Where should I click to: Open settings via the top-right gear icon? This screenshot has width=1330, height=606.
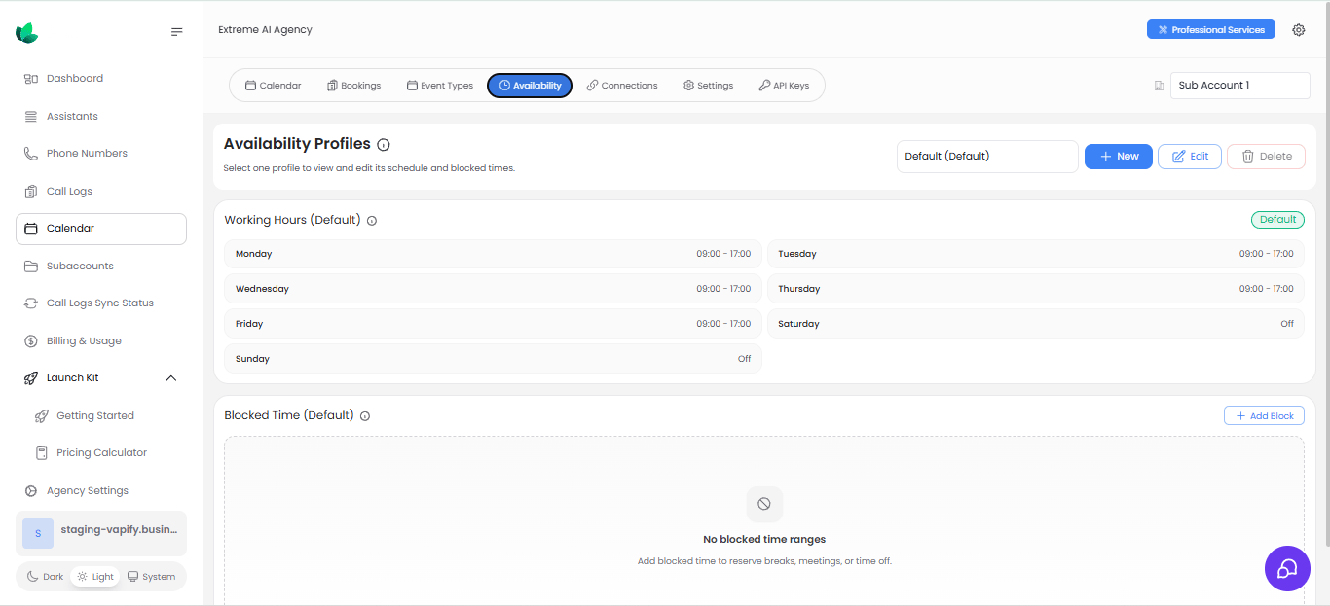1298,30
